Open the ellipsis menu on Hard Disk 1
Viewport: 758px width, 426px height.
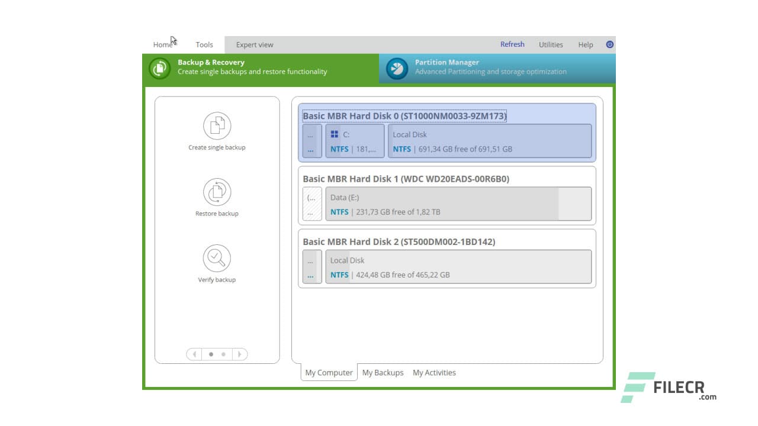[x=311, y=204]
